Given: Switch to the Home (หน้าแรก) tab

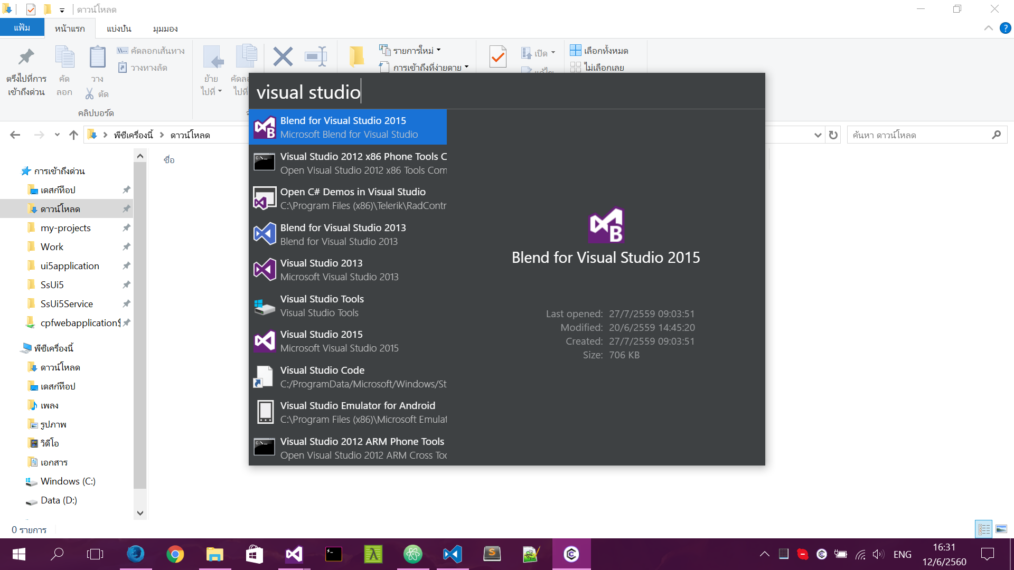Looking at the screenshot, I should (70, 28).
